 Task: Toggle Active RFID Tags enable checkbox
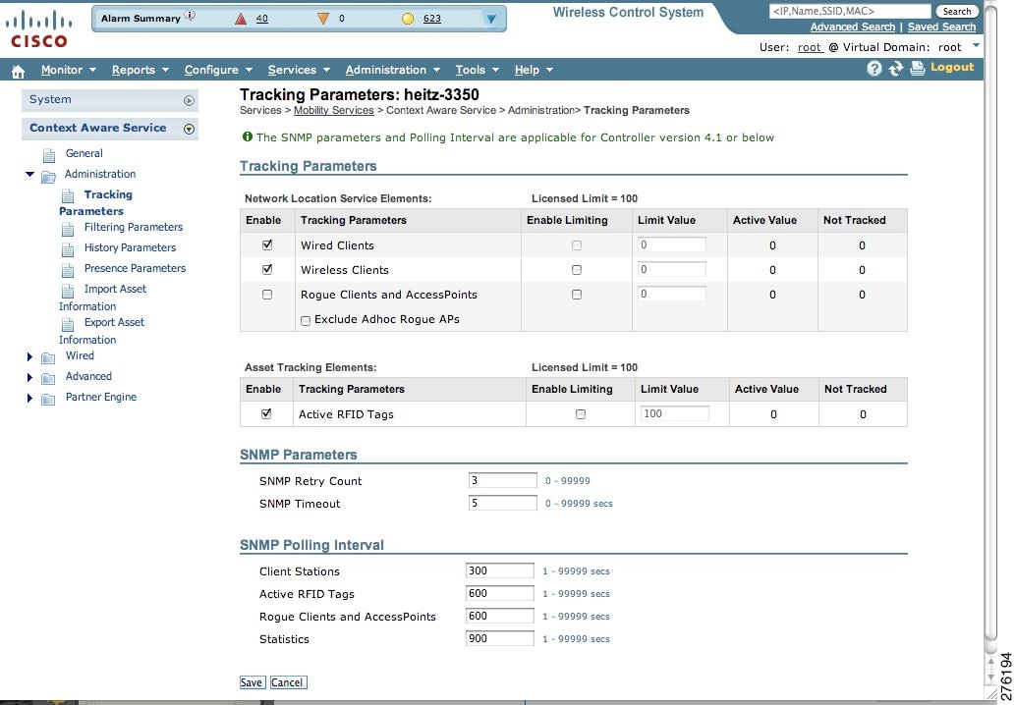pyautogui.click(x=266, y=414)
